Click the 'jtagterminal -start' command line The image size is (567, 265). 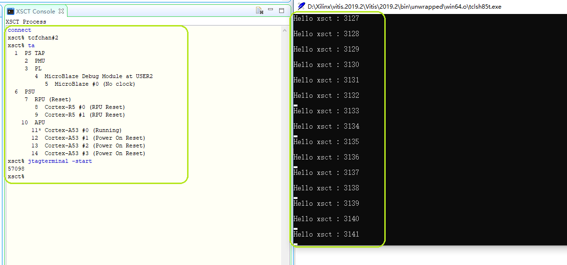[50, 161]
